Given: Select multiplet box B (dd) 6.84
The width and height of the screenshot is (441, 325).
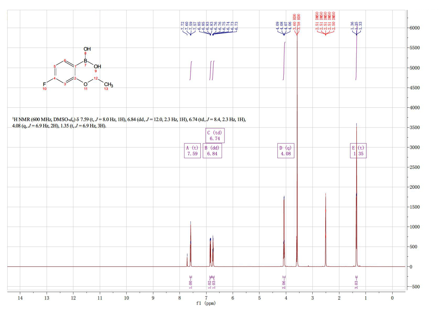Looking at the screenshot, I should click(x=212, y=151).
